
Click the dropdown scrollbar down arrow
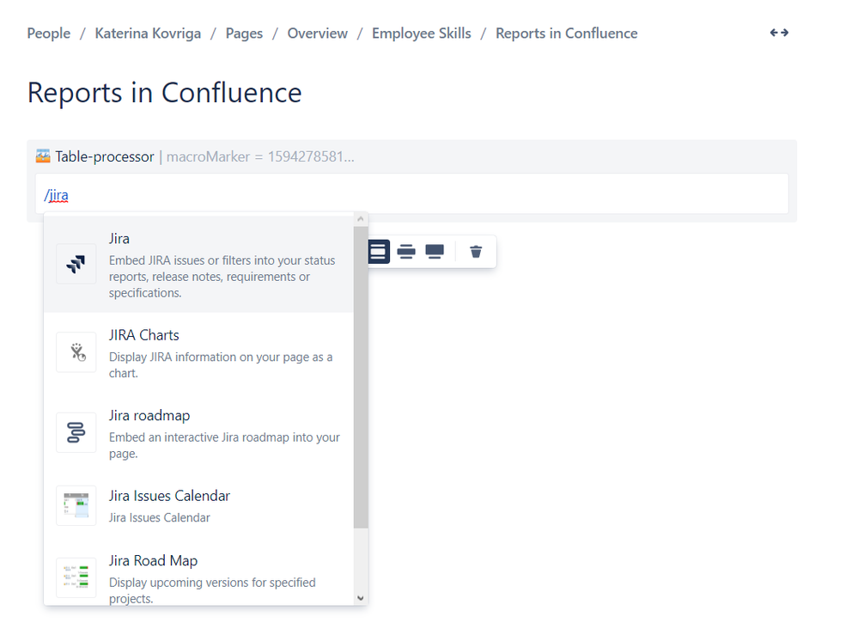(x=361, y=598)
